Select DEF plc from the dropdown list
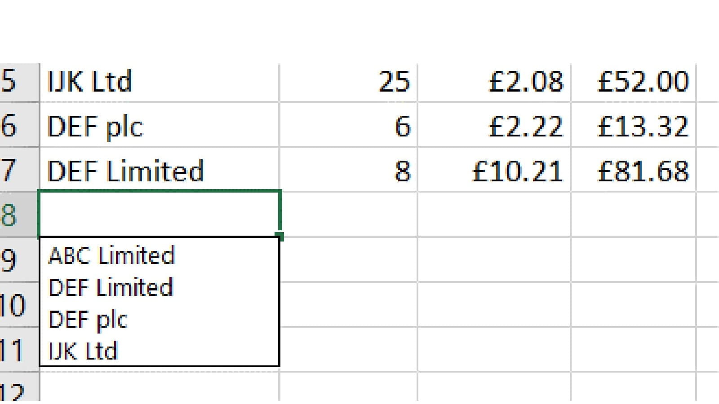Image resolution: width=719 pixels, height=404 pixels. (x=88, y=320)
